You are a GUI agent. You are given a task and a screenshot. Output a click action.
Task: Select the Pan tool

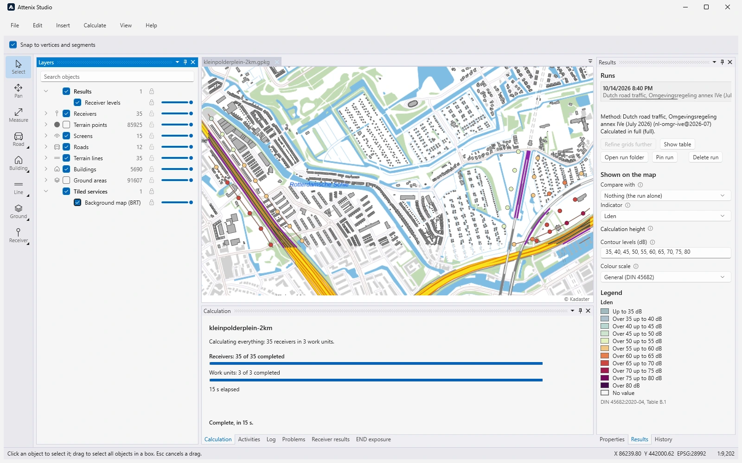(19, 91)
